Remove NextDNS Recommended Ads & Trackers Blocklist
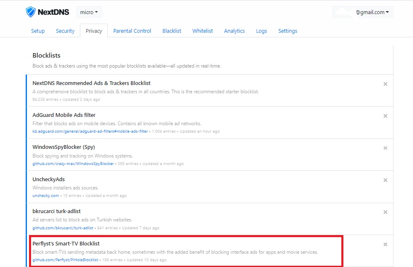413x267 pixels. point(385,84)
